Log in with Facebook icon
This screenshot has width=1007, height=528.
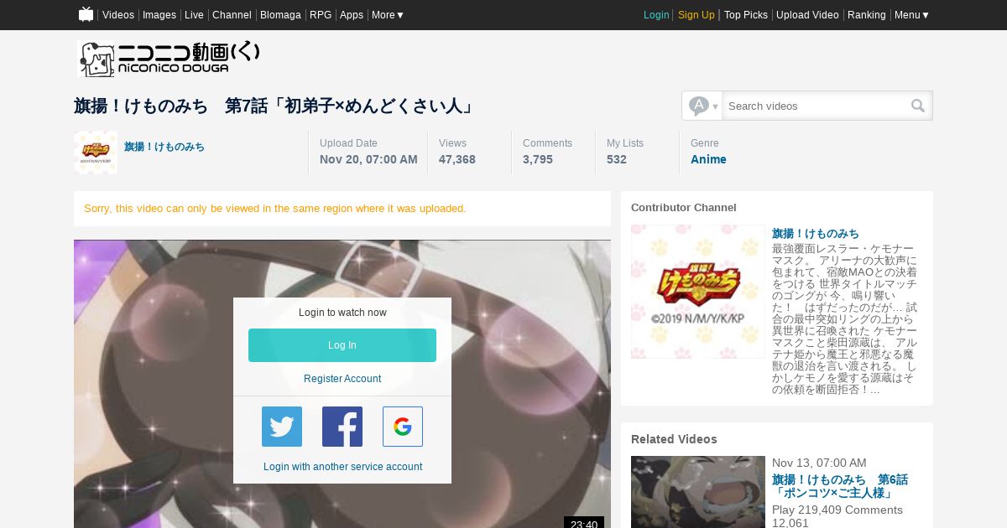point(342,427)
